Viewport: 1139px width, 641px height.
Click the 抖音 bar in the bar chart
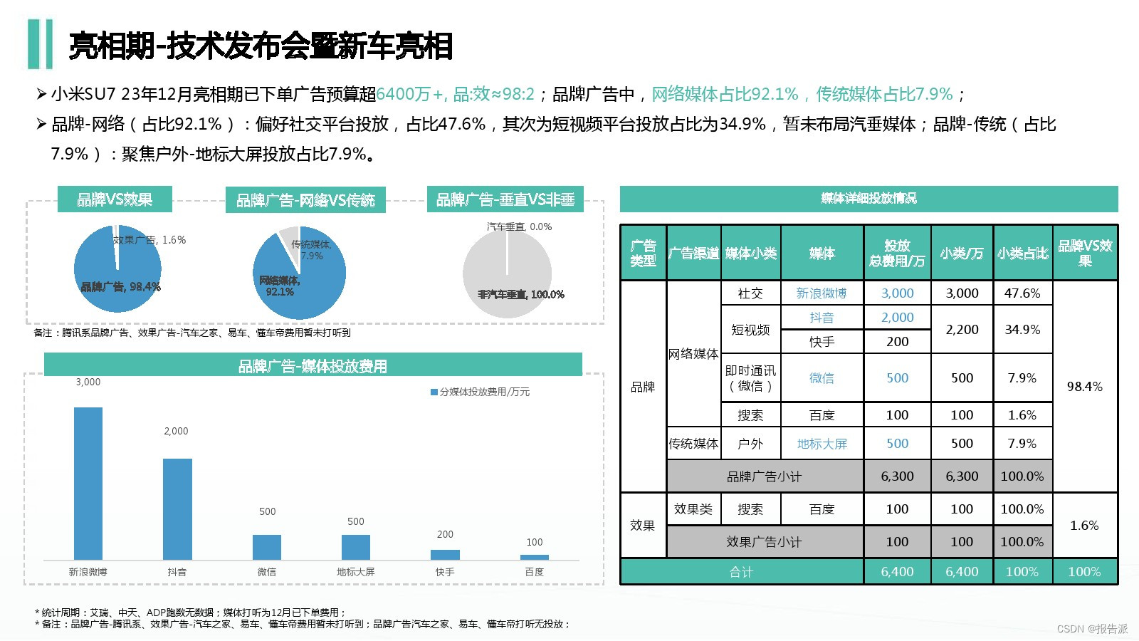177,509
